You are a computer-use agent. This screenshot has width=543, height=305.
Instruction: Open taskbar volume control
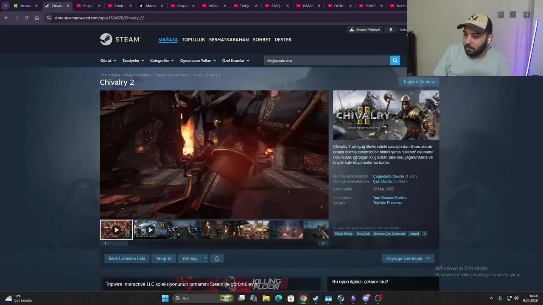[x=516, y=298]
